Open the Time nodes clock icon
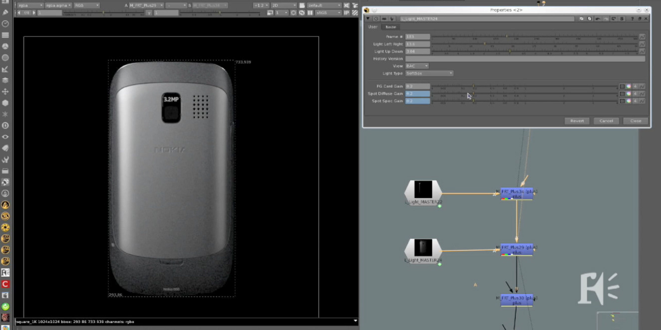 coord(5,23)
